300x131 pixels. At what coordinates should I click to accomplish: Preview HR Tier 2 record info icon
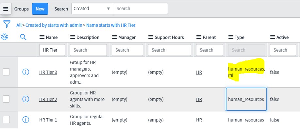pyautogui.click(x=25, y=99)
